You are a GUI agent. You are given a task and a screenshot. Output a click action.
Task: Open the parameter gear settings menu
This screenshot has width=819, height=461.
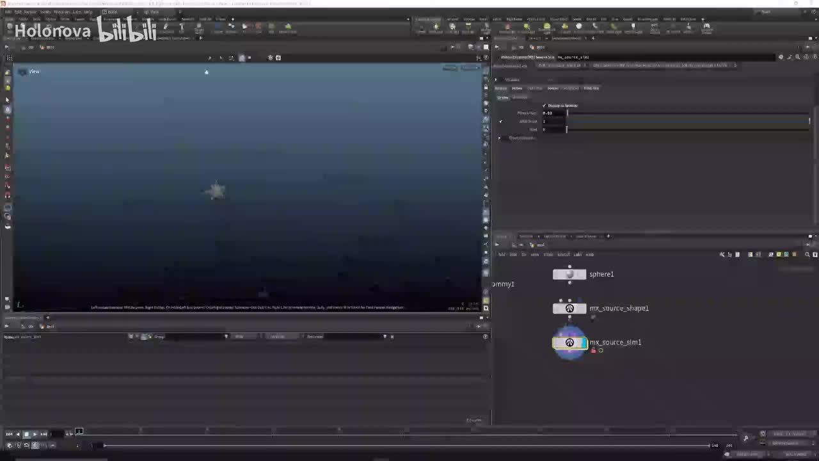pyautogui.click(x=781, y=57)
